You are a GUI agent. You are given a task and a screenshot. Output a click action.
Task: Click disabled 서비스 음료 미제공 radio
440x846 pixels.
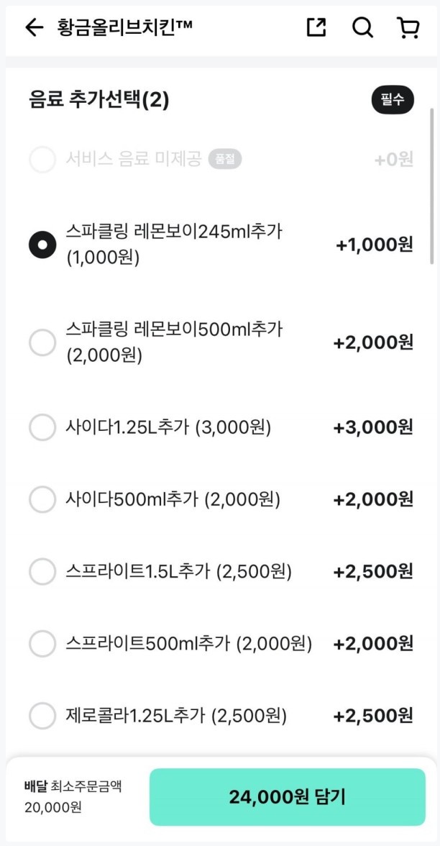pyautogui.click(x=42, y=159)
